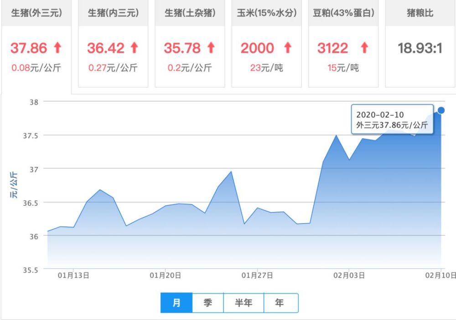The width and height of the screenshot is (456, 320).
Task: Click the 玉米(15%水分) panel title
Action: click(266, 13)
